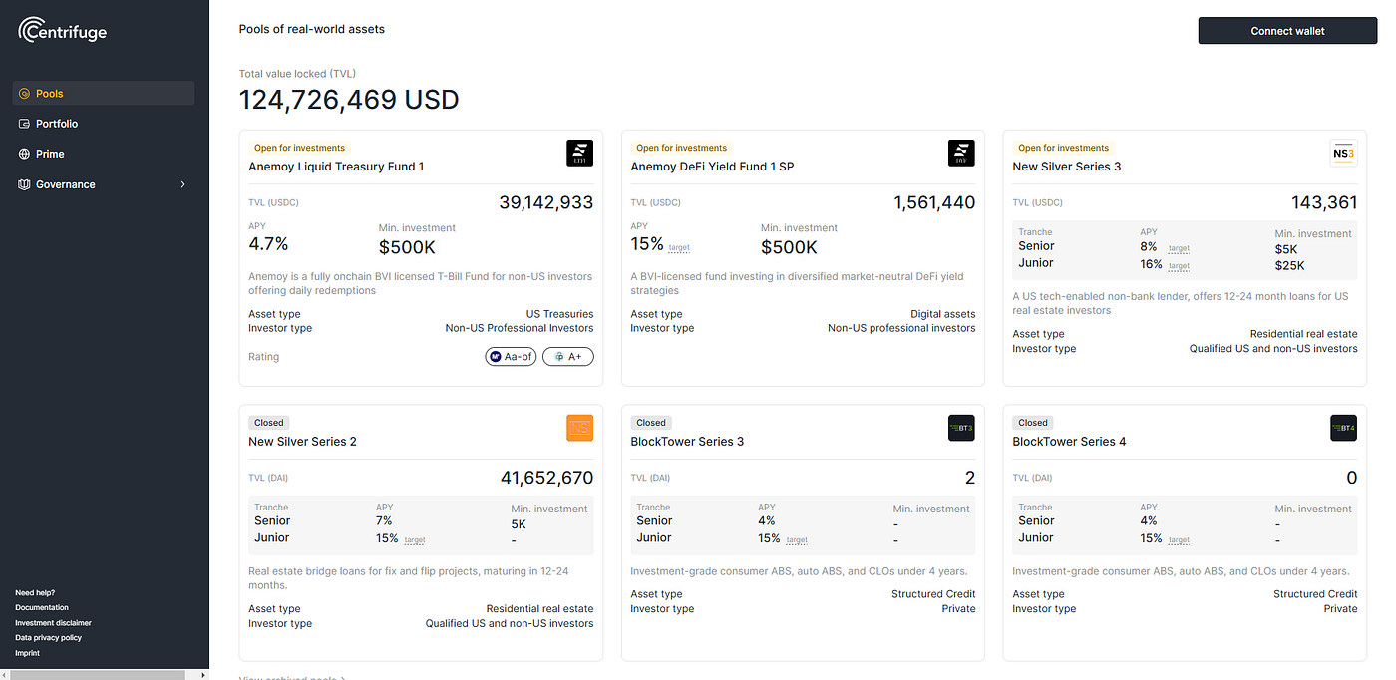The height and width of the screenshot is (680, 1396).
Task: Open the Data privacy policy link
Action: coord(48,637)
